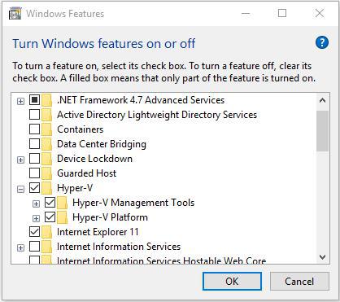
Task: Click the blue help question mark icon
Action: tap(322, 42)
